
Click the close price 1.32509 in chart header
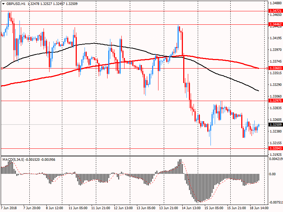click(x=72, y=4)
